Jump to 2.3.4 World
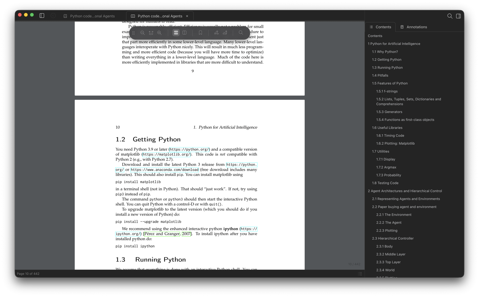This screenshot has width=479, height=297. (385, 270)
